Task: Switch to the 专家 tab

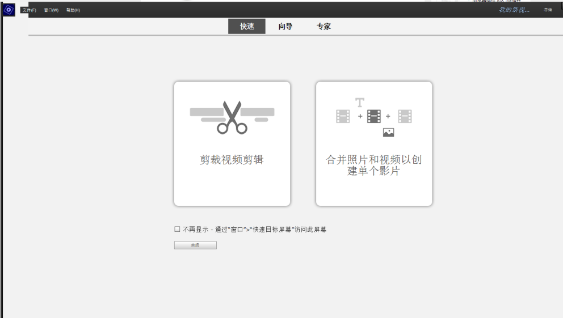Action: (323, 26)
